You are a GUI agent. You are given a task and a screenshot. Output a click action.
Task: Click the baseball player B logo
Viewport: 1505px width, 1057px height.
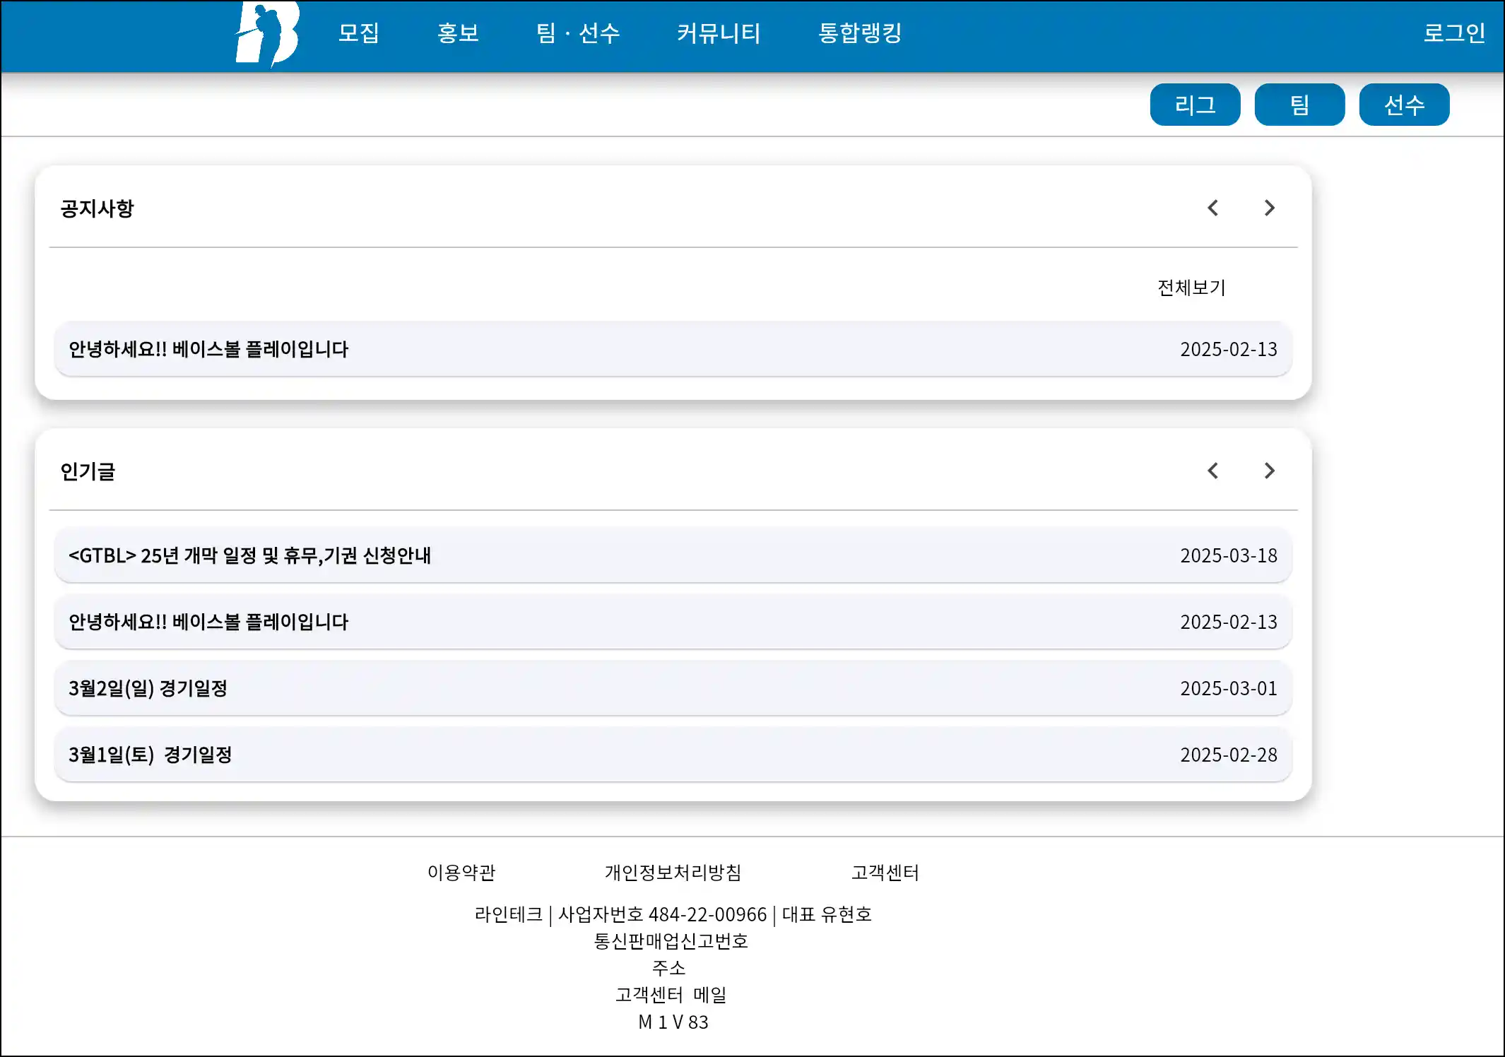tap(267, 34)
